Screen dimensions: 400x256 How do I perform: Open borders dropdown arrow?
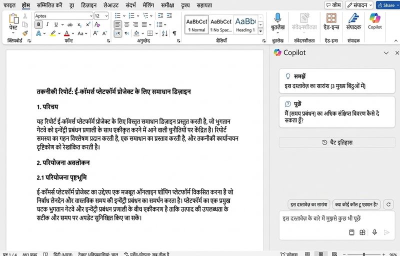click(x=156, y=33)
